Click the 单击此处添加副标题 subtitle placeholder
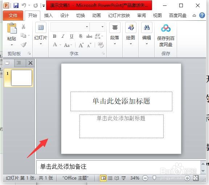 point(122,126)
